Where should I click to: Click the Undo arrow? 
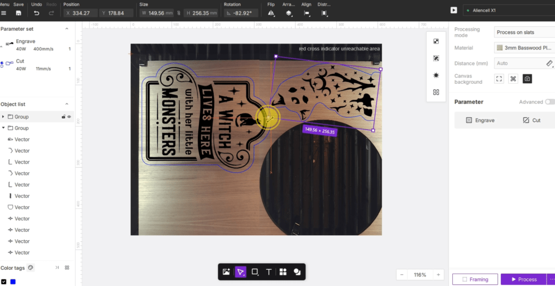tap(36, 13)
